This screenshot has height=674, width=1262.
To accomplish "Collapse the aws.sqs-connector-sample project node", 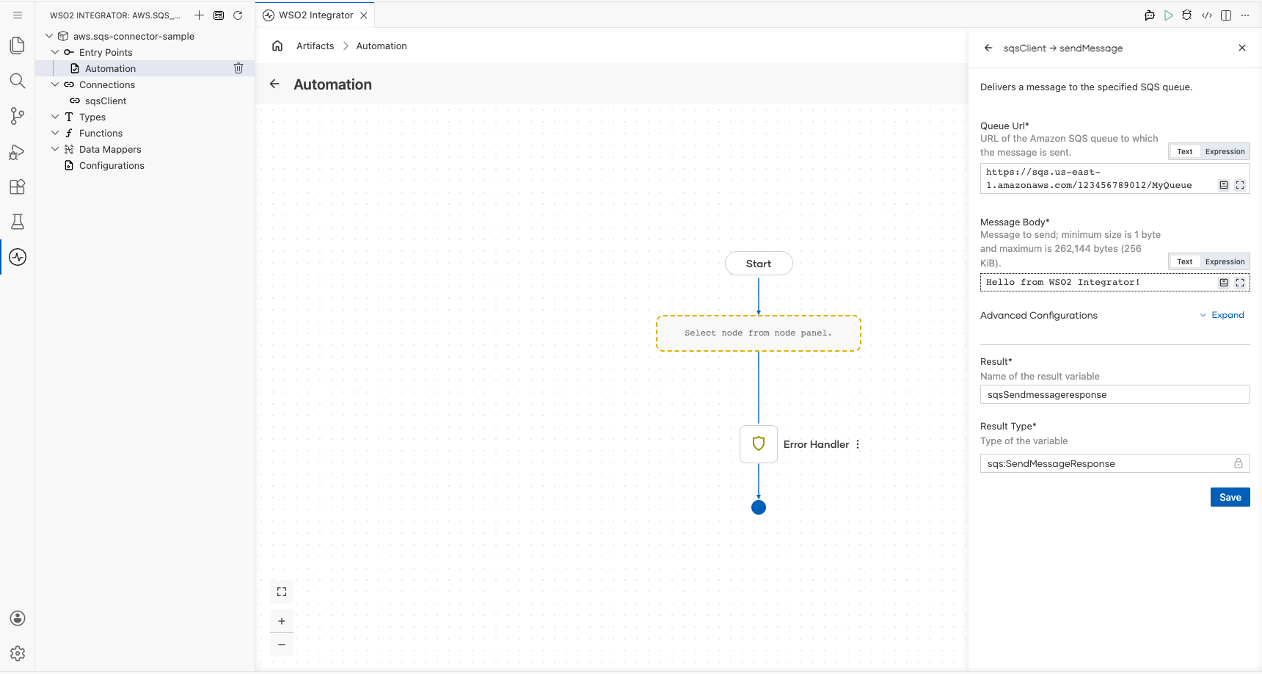I will [49, 36].
